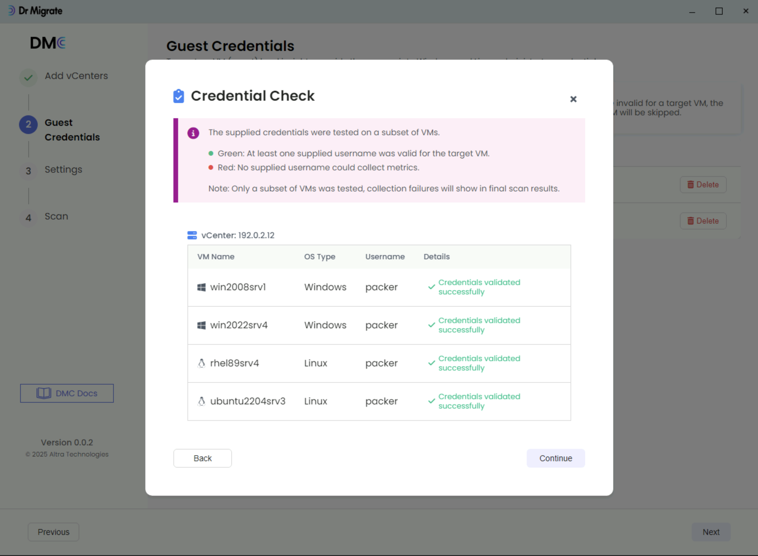Viewport: 758px width, 556px height.
Task: Go to Settings step
Action: tap(63, 170)
